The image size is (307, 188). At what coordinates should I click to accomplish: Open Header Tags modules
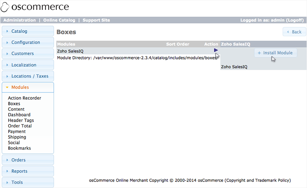21,120
